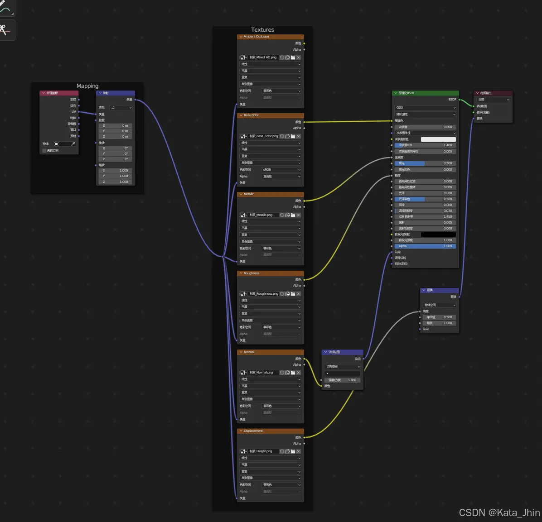
Task: Browse images via picker icon in Normal node
Action: click(x=243, y=373)
